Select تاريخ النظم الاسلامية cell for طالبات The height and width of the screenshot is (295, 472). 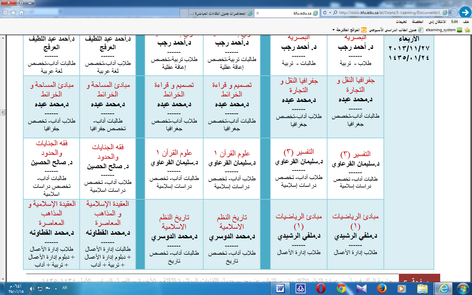pos(174,234)
